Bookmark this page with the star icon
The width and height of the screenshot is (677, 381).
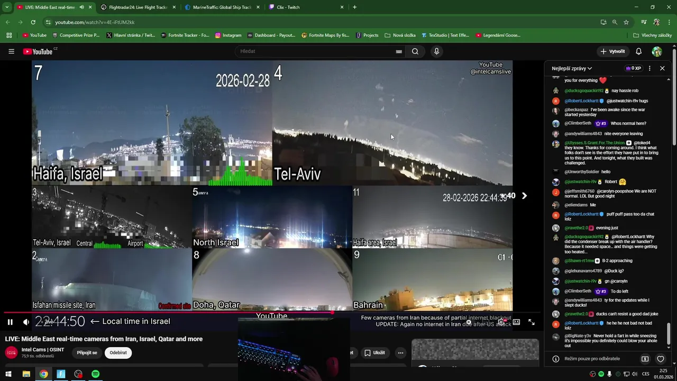coord(626,22)
